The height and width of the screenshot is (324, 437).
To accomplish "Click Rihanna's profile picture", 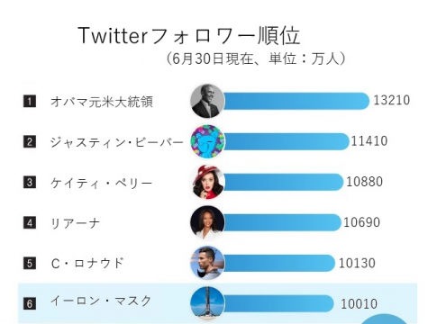I will [207, 222].
